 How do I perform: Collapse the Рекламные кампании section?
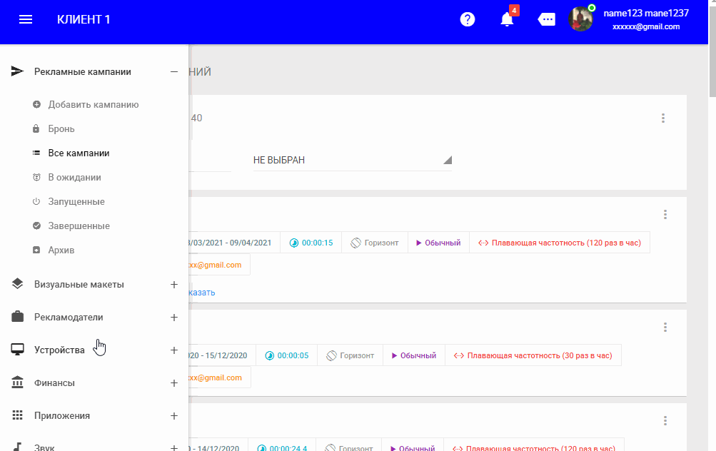click(x=173, y=71)
